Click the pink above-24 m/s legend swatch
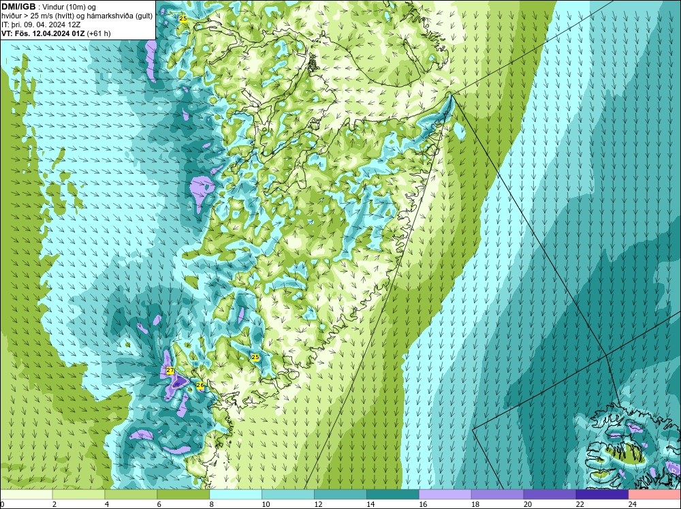This screenshot has height=509, width=681. point(654,494)
